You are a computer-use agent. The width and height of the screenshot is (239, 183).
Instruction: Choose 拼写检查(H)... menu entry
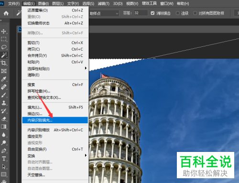click(55, 91)
